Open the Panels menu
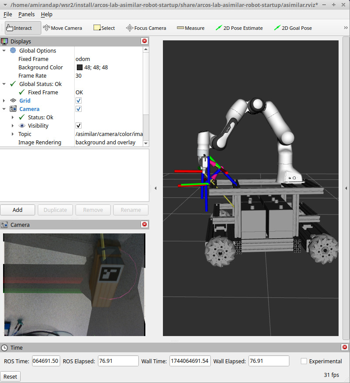Viewport: 350px width, 383px height. [x=26, y=14]
